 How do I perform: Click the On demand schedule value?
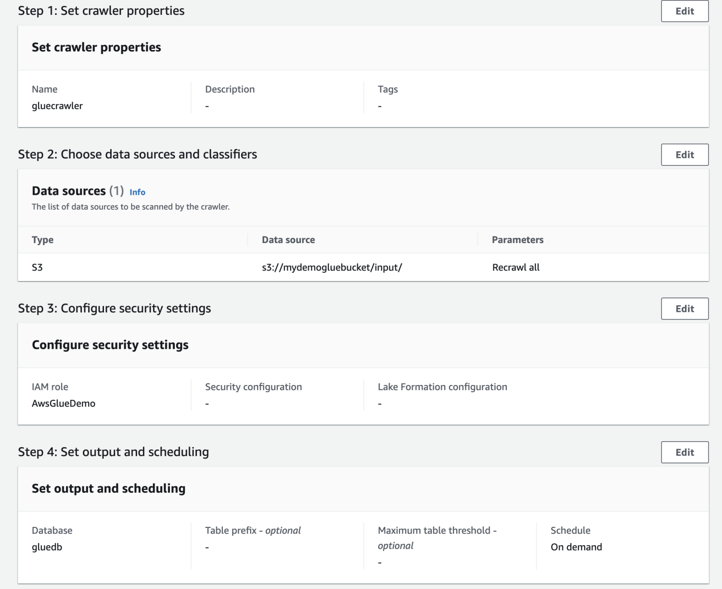(576, 547)
